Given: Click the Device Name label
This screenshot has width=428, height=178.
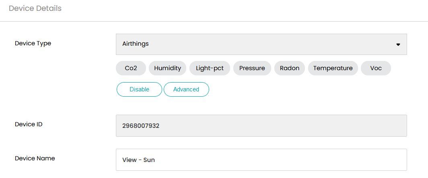Looking at the screenshot, I should (35, 158).
